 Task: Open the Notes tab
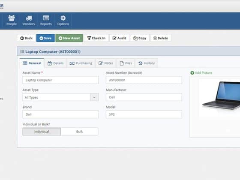106,63
